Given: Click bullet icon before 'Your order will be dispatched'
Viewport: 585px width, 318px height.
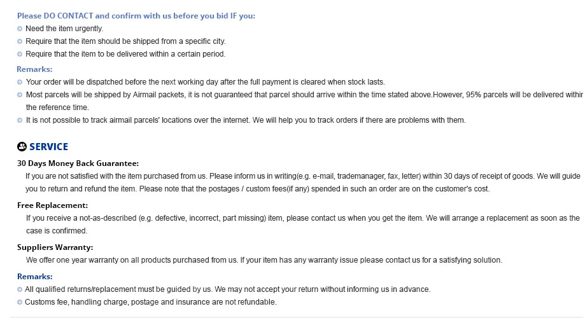Looking at the screenshot, I should coord(20,82).
